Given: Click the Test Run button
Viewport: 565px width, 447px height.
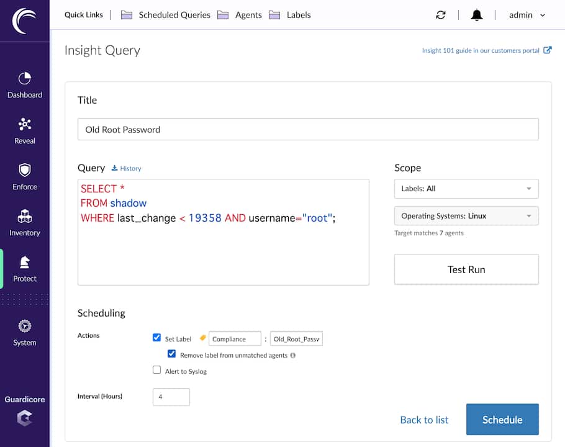Looking at the screenshot, I should [x=466, y=269].
